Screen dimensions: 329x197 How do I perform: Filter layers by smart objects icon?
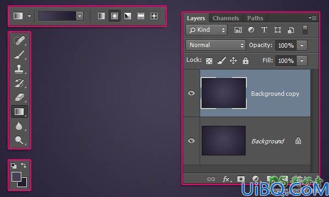click(291, 30)
